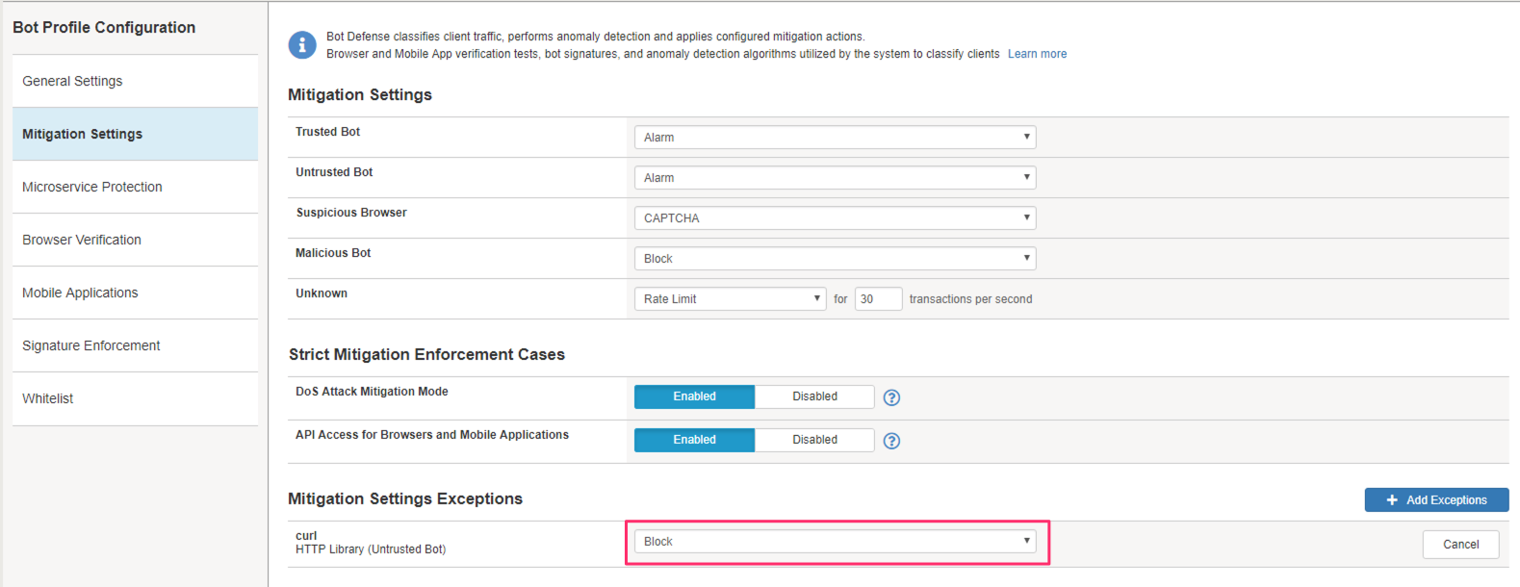Enable DoS Attack Mitigation Mode
1520x587 pixels.
point(694,396)
